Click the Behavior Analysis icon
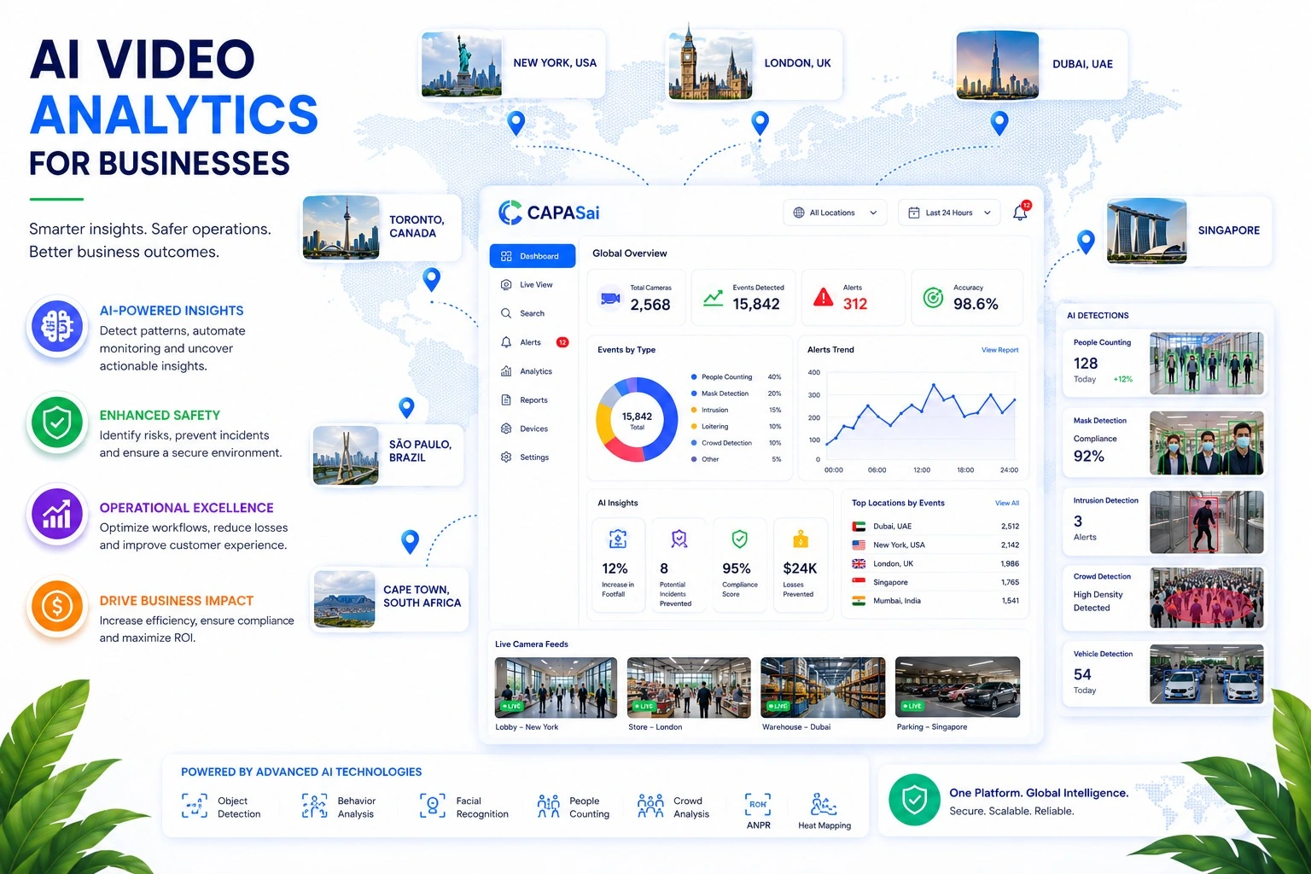 coord(314,806)
